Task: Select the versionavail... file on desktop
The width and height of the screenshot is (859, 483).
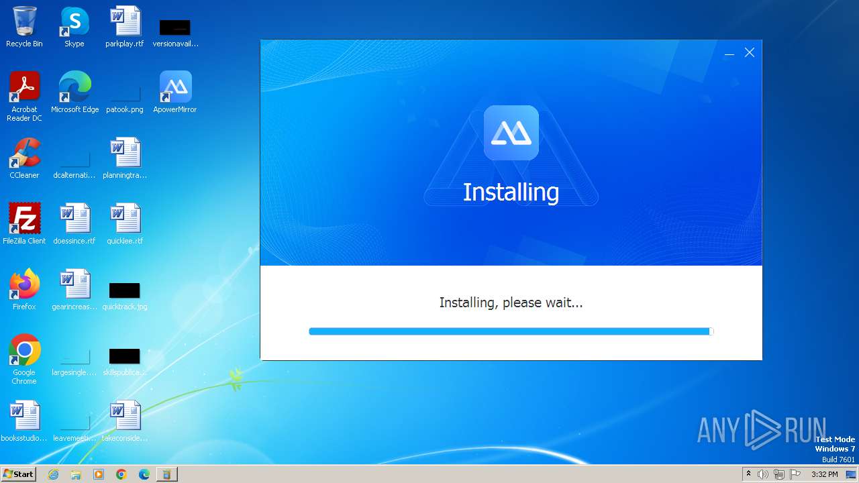Action: [x=175, y=32]
